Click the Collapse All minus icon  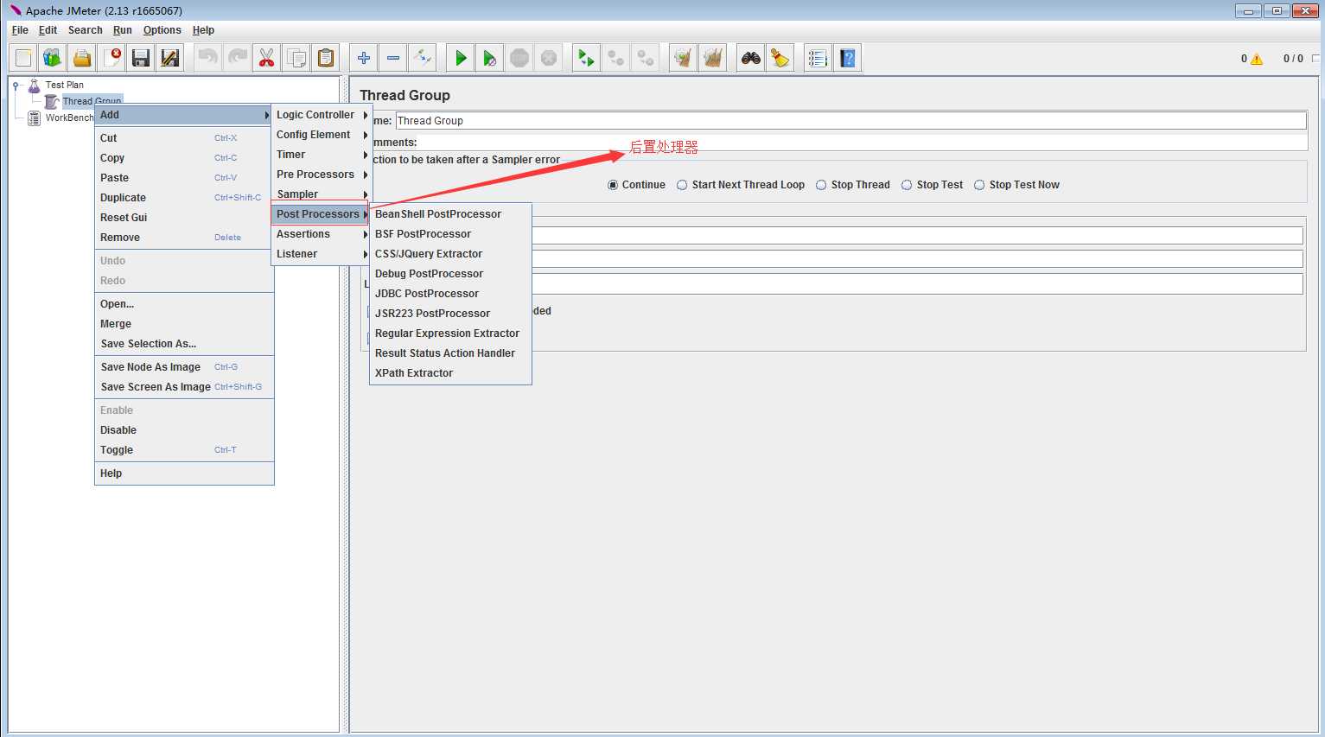click(393, 58)
